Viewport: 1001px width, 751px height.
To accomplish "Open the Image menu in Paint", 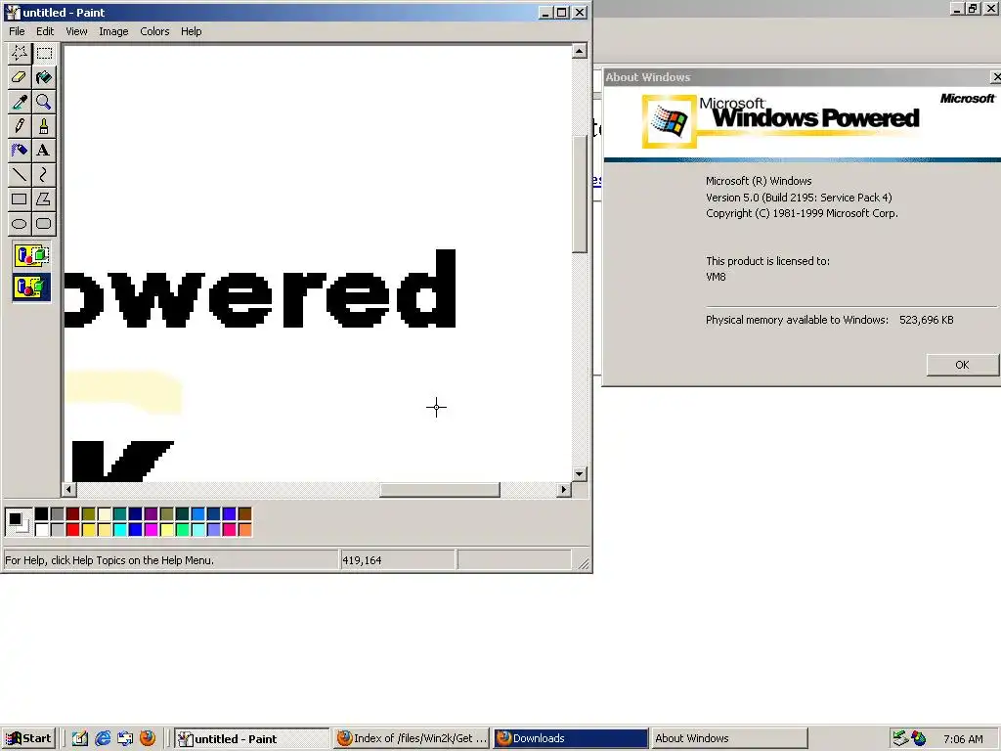I will click(113, 31).
